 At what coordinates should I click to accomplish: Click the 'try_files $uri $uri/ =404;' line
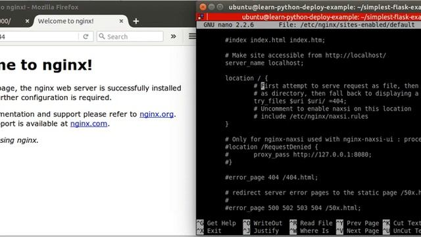point(300,101)
